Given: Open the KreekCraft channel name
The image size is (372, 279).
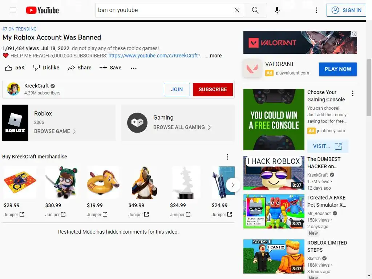Looking at the screenshot, I should pos(36,86).
